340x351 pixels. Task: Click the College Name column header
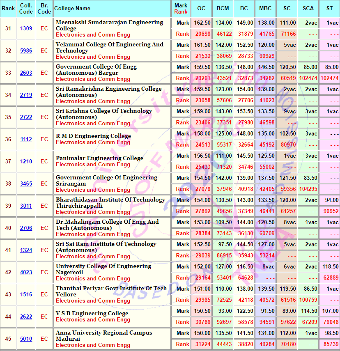[x=72, y=9]
